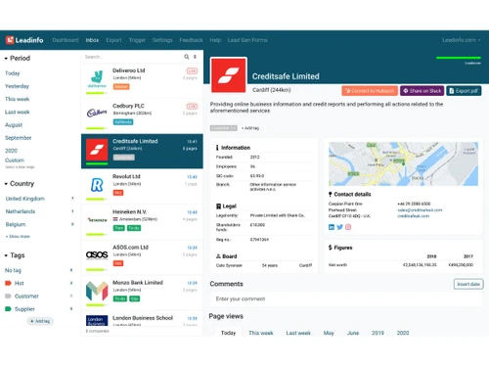Image resolution: width=489 pixels, height=367 pixels.
Task: Open the Dashboard menu
Action: [66, 40]
